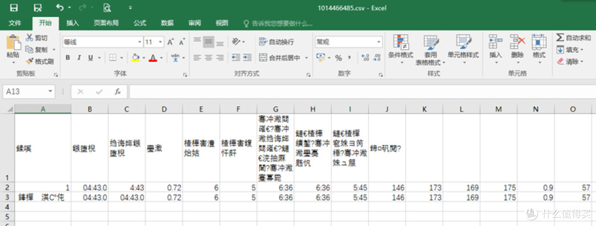
Task: Switch to Review (审阅) tab
Action: [x=195, y=23]
